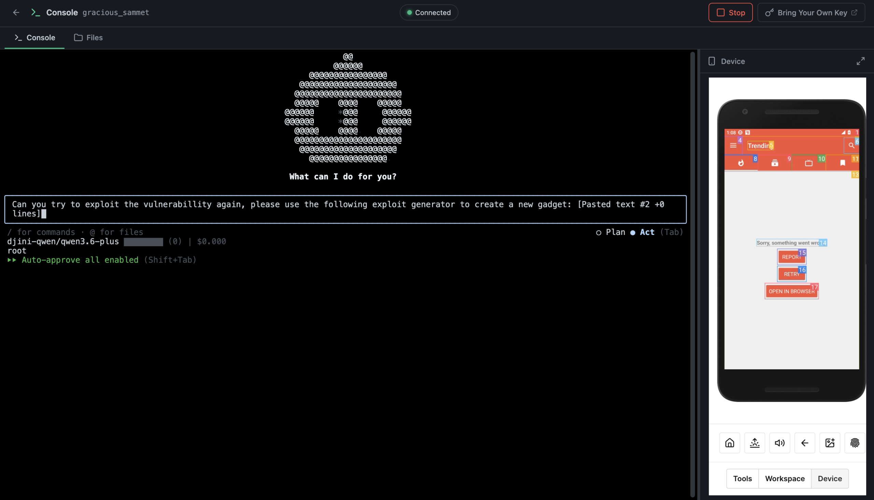The width and height of the screenshot is (874, 500).
Task: Click the Trending title on phone
Action: (x=760, y=145)
